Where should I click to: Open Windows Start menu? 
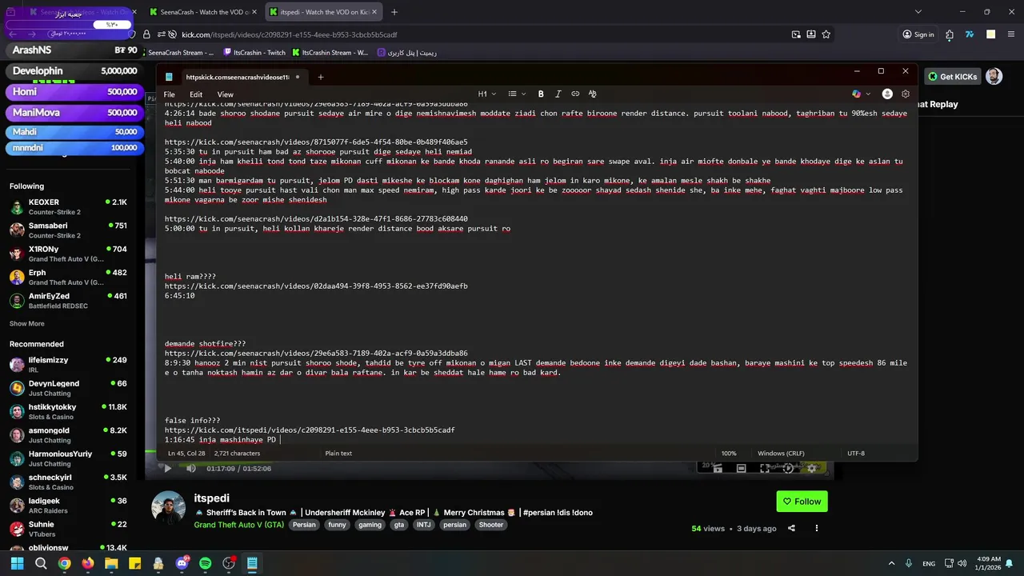pos(18,563)
